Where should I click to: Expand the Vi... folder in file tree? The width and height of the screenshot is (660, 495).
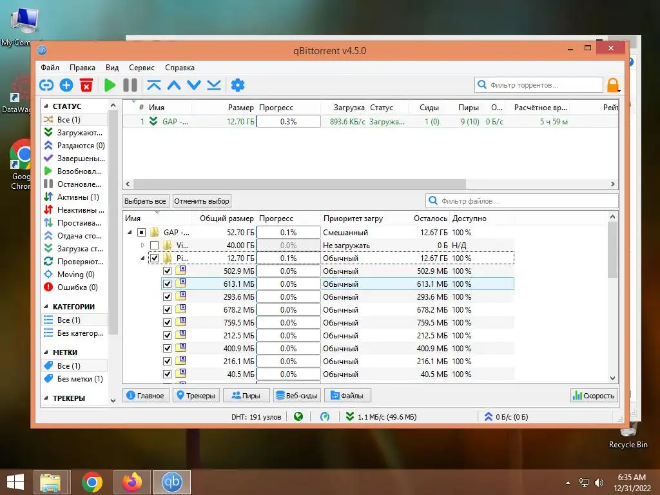(x=142, y=246)
